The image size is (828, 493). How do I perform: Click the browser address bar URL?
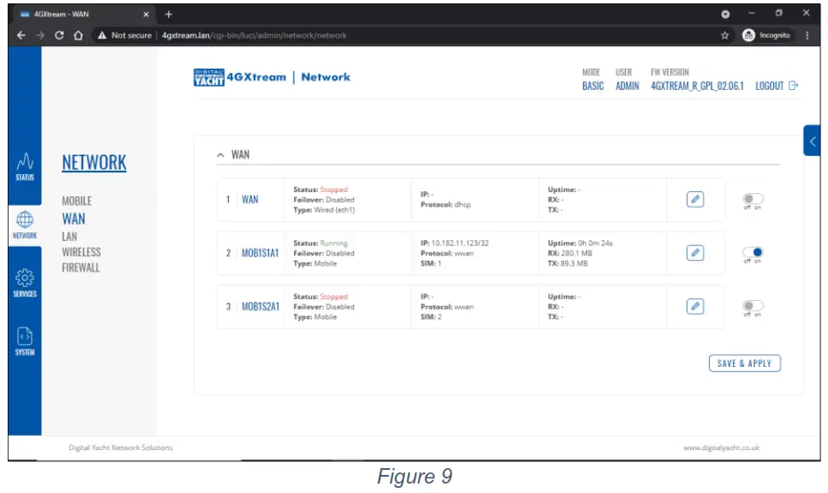click(254, 35)
